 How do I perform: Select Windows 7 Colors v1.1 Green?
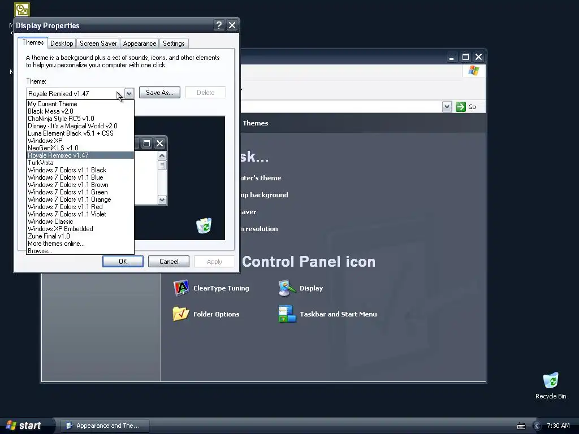80,192
